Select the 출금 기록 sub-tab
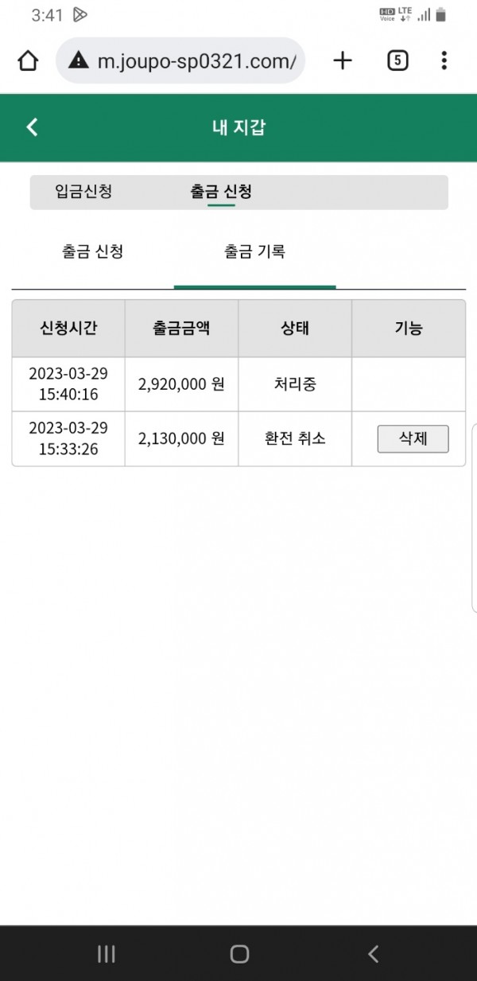The height and width of the screenshot is (981, 477). pos(254,252)
